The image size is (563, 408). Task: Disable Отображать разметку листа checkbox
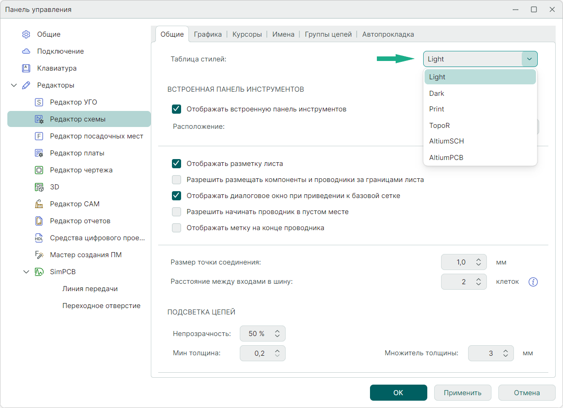(177, 164)
